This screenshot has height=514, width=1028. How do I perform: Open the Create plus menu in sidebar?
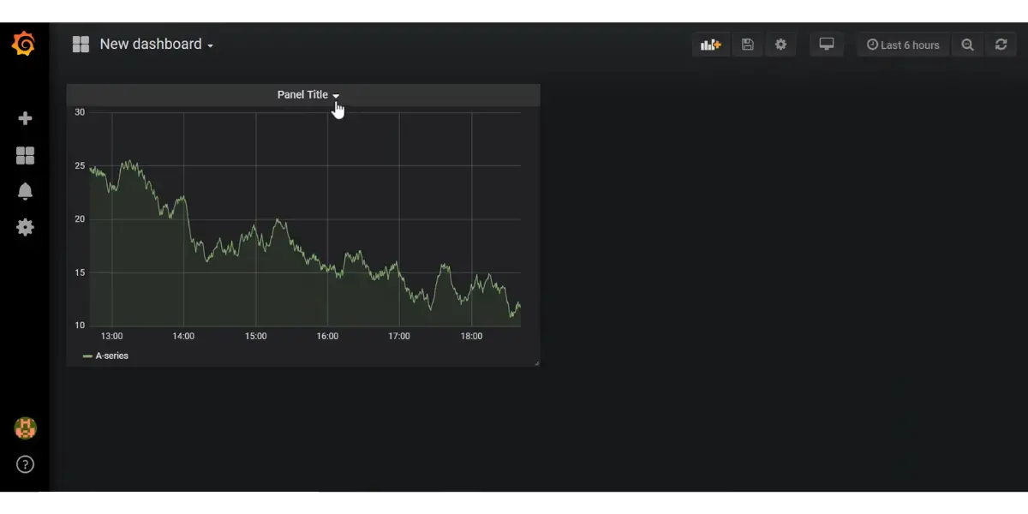(x=25, y=118)
